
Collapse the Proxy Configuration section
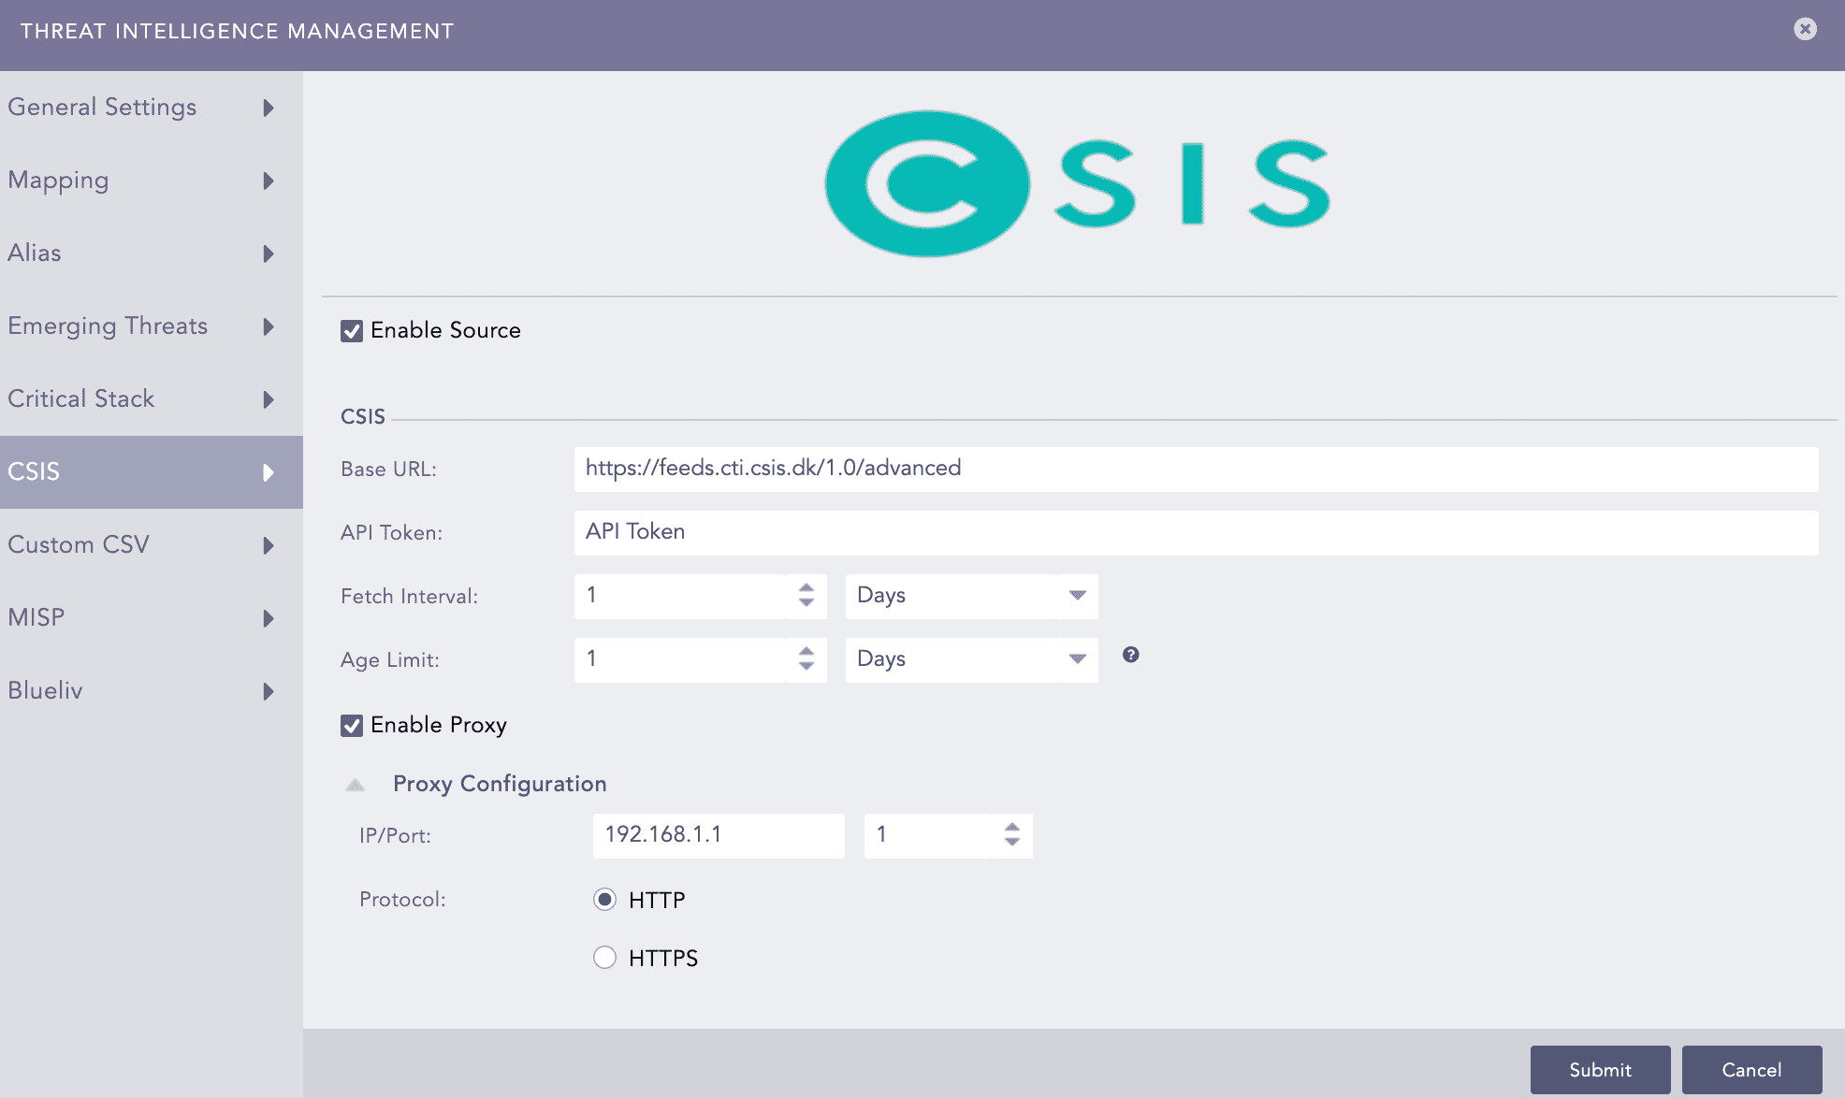pyautogui.click(x=356, y=785)
